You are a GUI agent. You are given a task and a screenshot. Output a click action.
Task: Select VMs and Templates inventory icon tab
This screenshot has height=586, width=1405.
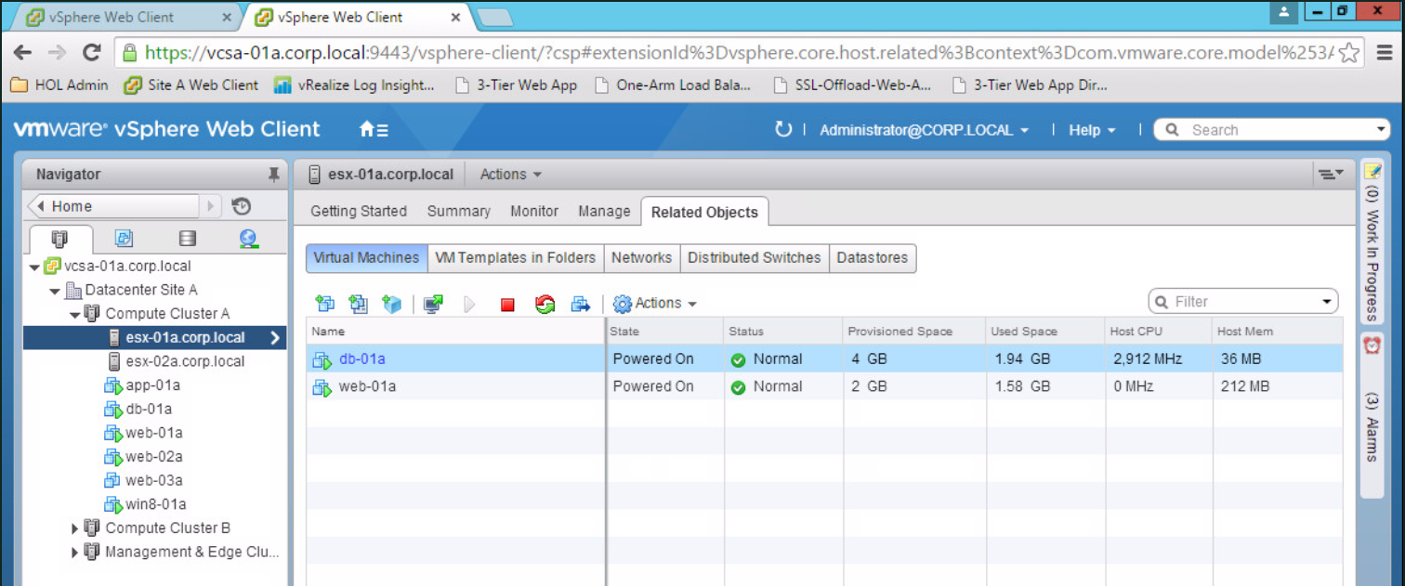tap(124, 239)
